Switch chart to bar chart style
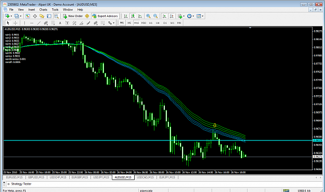This screenshot has height=192, width=325. point(126,16)
